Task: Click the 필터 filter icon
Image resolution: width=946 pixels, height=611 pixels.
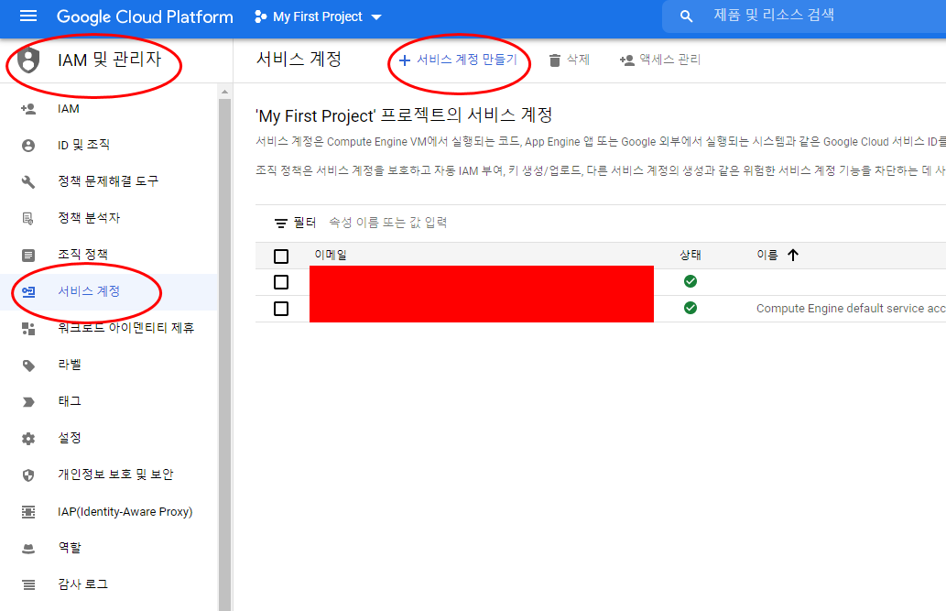Action: pos(281,223)
